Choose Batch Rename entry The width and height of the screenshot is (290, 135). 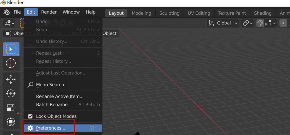click(63, 105)
